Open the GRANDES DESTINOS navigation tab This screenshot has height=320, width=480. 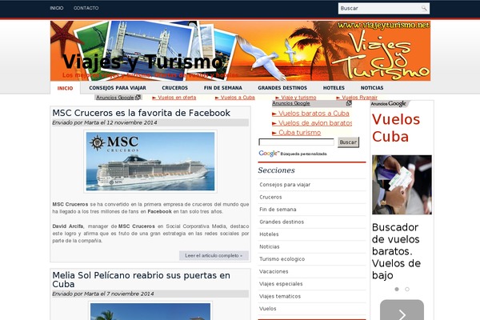282,88
